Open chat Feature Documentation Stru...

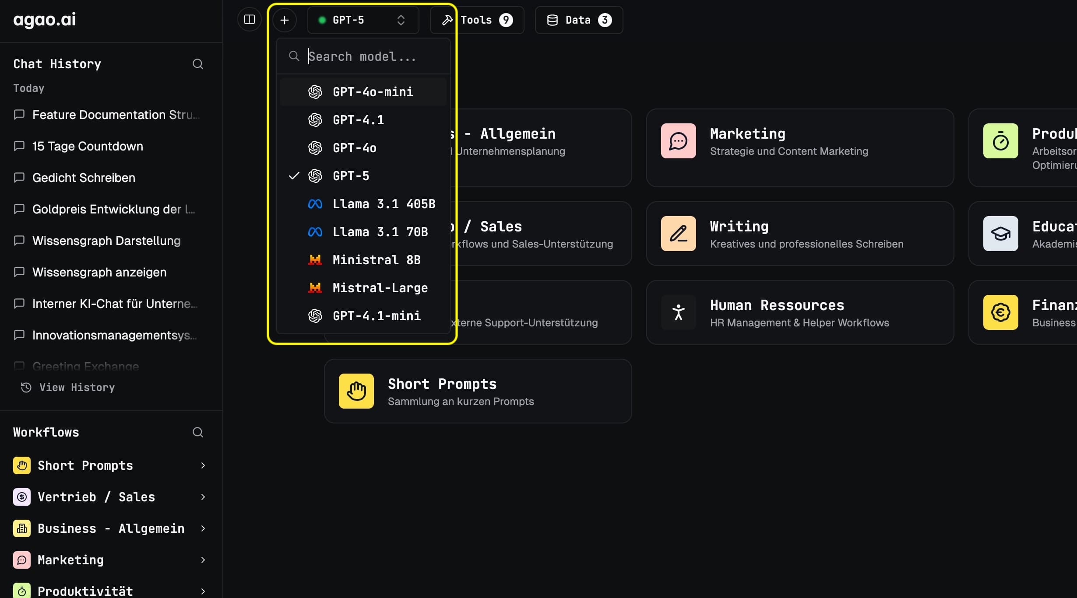tap(107, 115)
